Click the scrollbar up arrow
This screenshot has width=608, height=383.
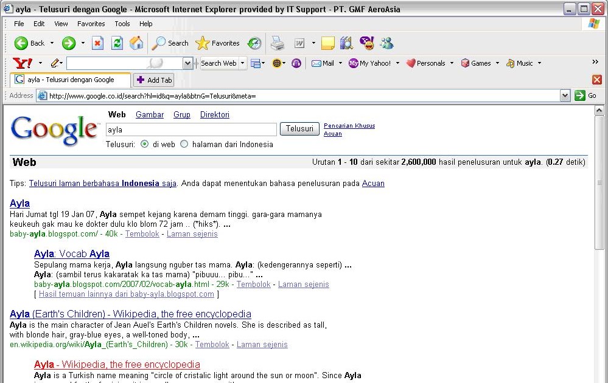pos(599,111)
